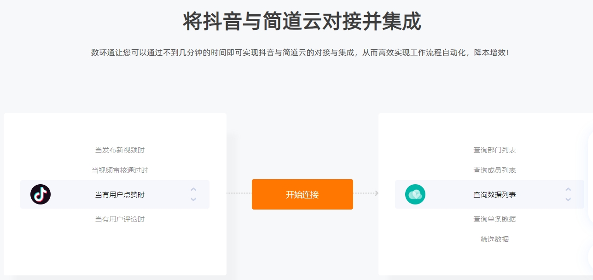593x280 pixels.
Task: Pick the 查询单条数据 action
Action: [494, 219]
